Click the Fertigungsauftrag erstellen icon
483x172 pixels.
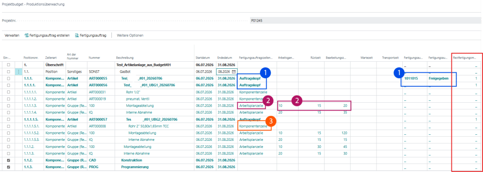(26, 35)
